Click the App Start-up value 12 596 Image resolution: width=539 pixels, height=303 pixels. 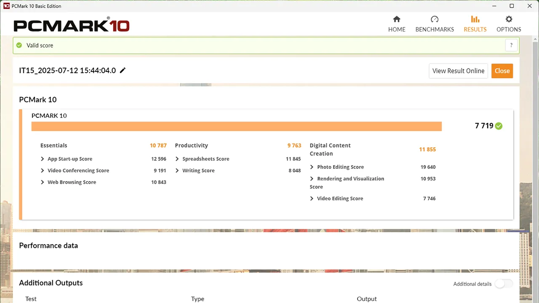pos(159,159)
